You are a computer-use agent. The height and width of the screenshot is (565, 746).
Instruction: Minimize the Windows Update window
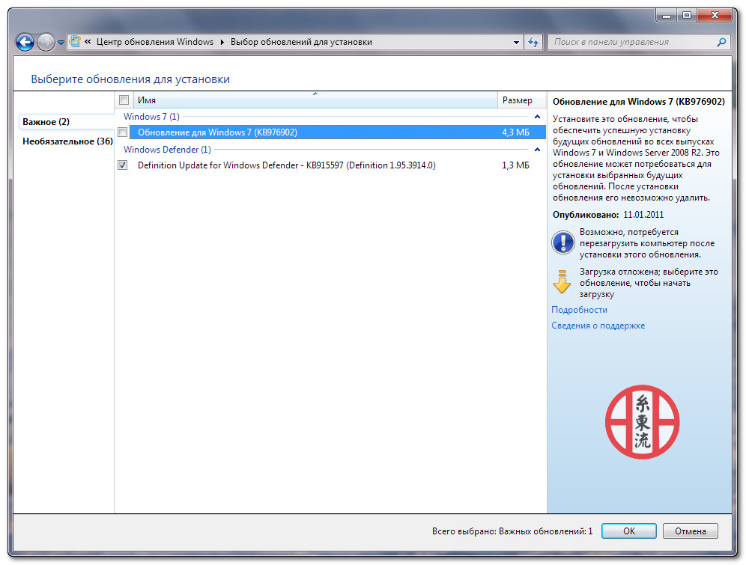tap(666, 16)
